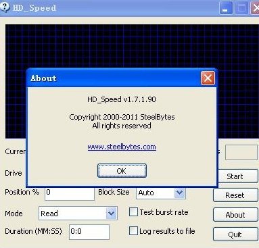
Task: Click the All rights reserved text
Action: coord(122,126)
